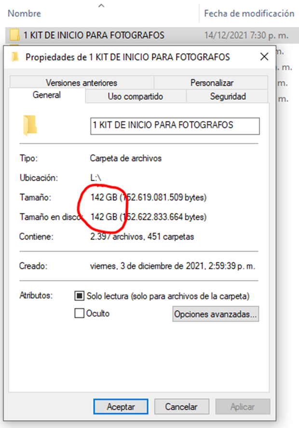Image resolution: width=299 pixels, height=428 pixels.
Task: Click the sort arrow above the Nombre column
Action: point(101,5)
